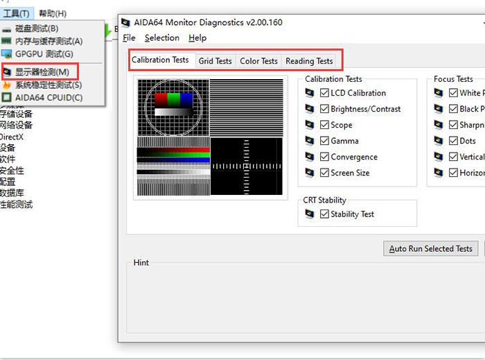Viewport: 485px width, 360px height.
Task: Click the monitor icon beside LCD Calibration
Action: (x=309, y=93)
